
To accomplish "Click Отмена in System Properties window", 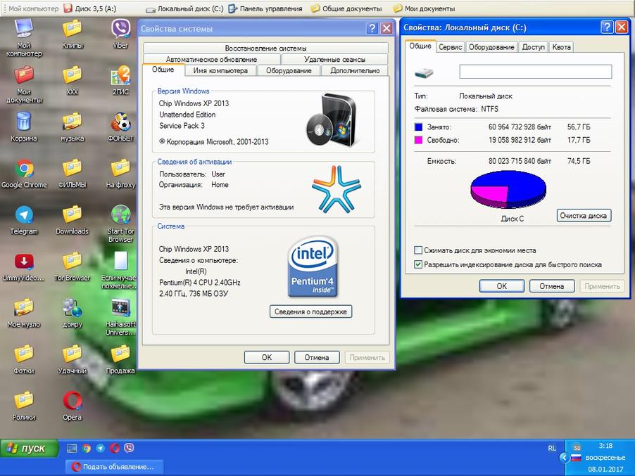I will tap(317, 357).
